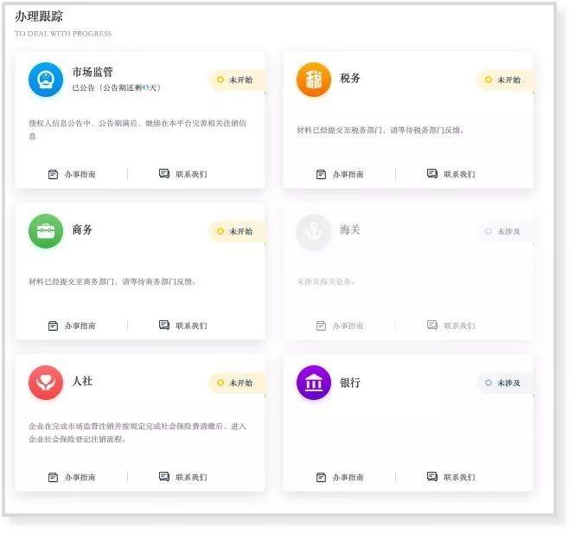
Task: Click 未开始 status badge on 人社 card
Action: pos(237,383)
